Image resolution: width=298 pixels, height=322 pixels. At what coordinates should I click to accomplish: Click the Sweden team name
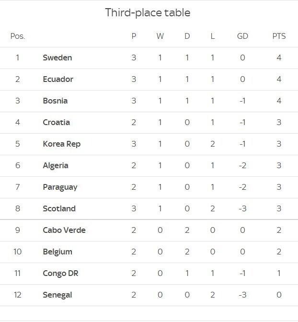click(57, 57)
